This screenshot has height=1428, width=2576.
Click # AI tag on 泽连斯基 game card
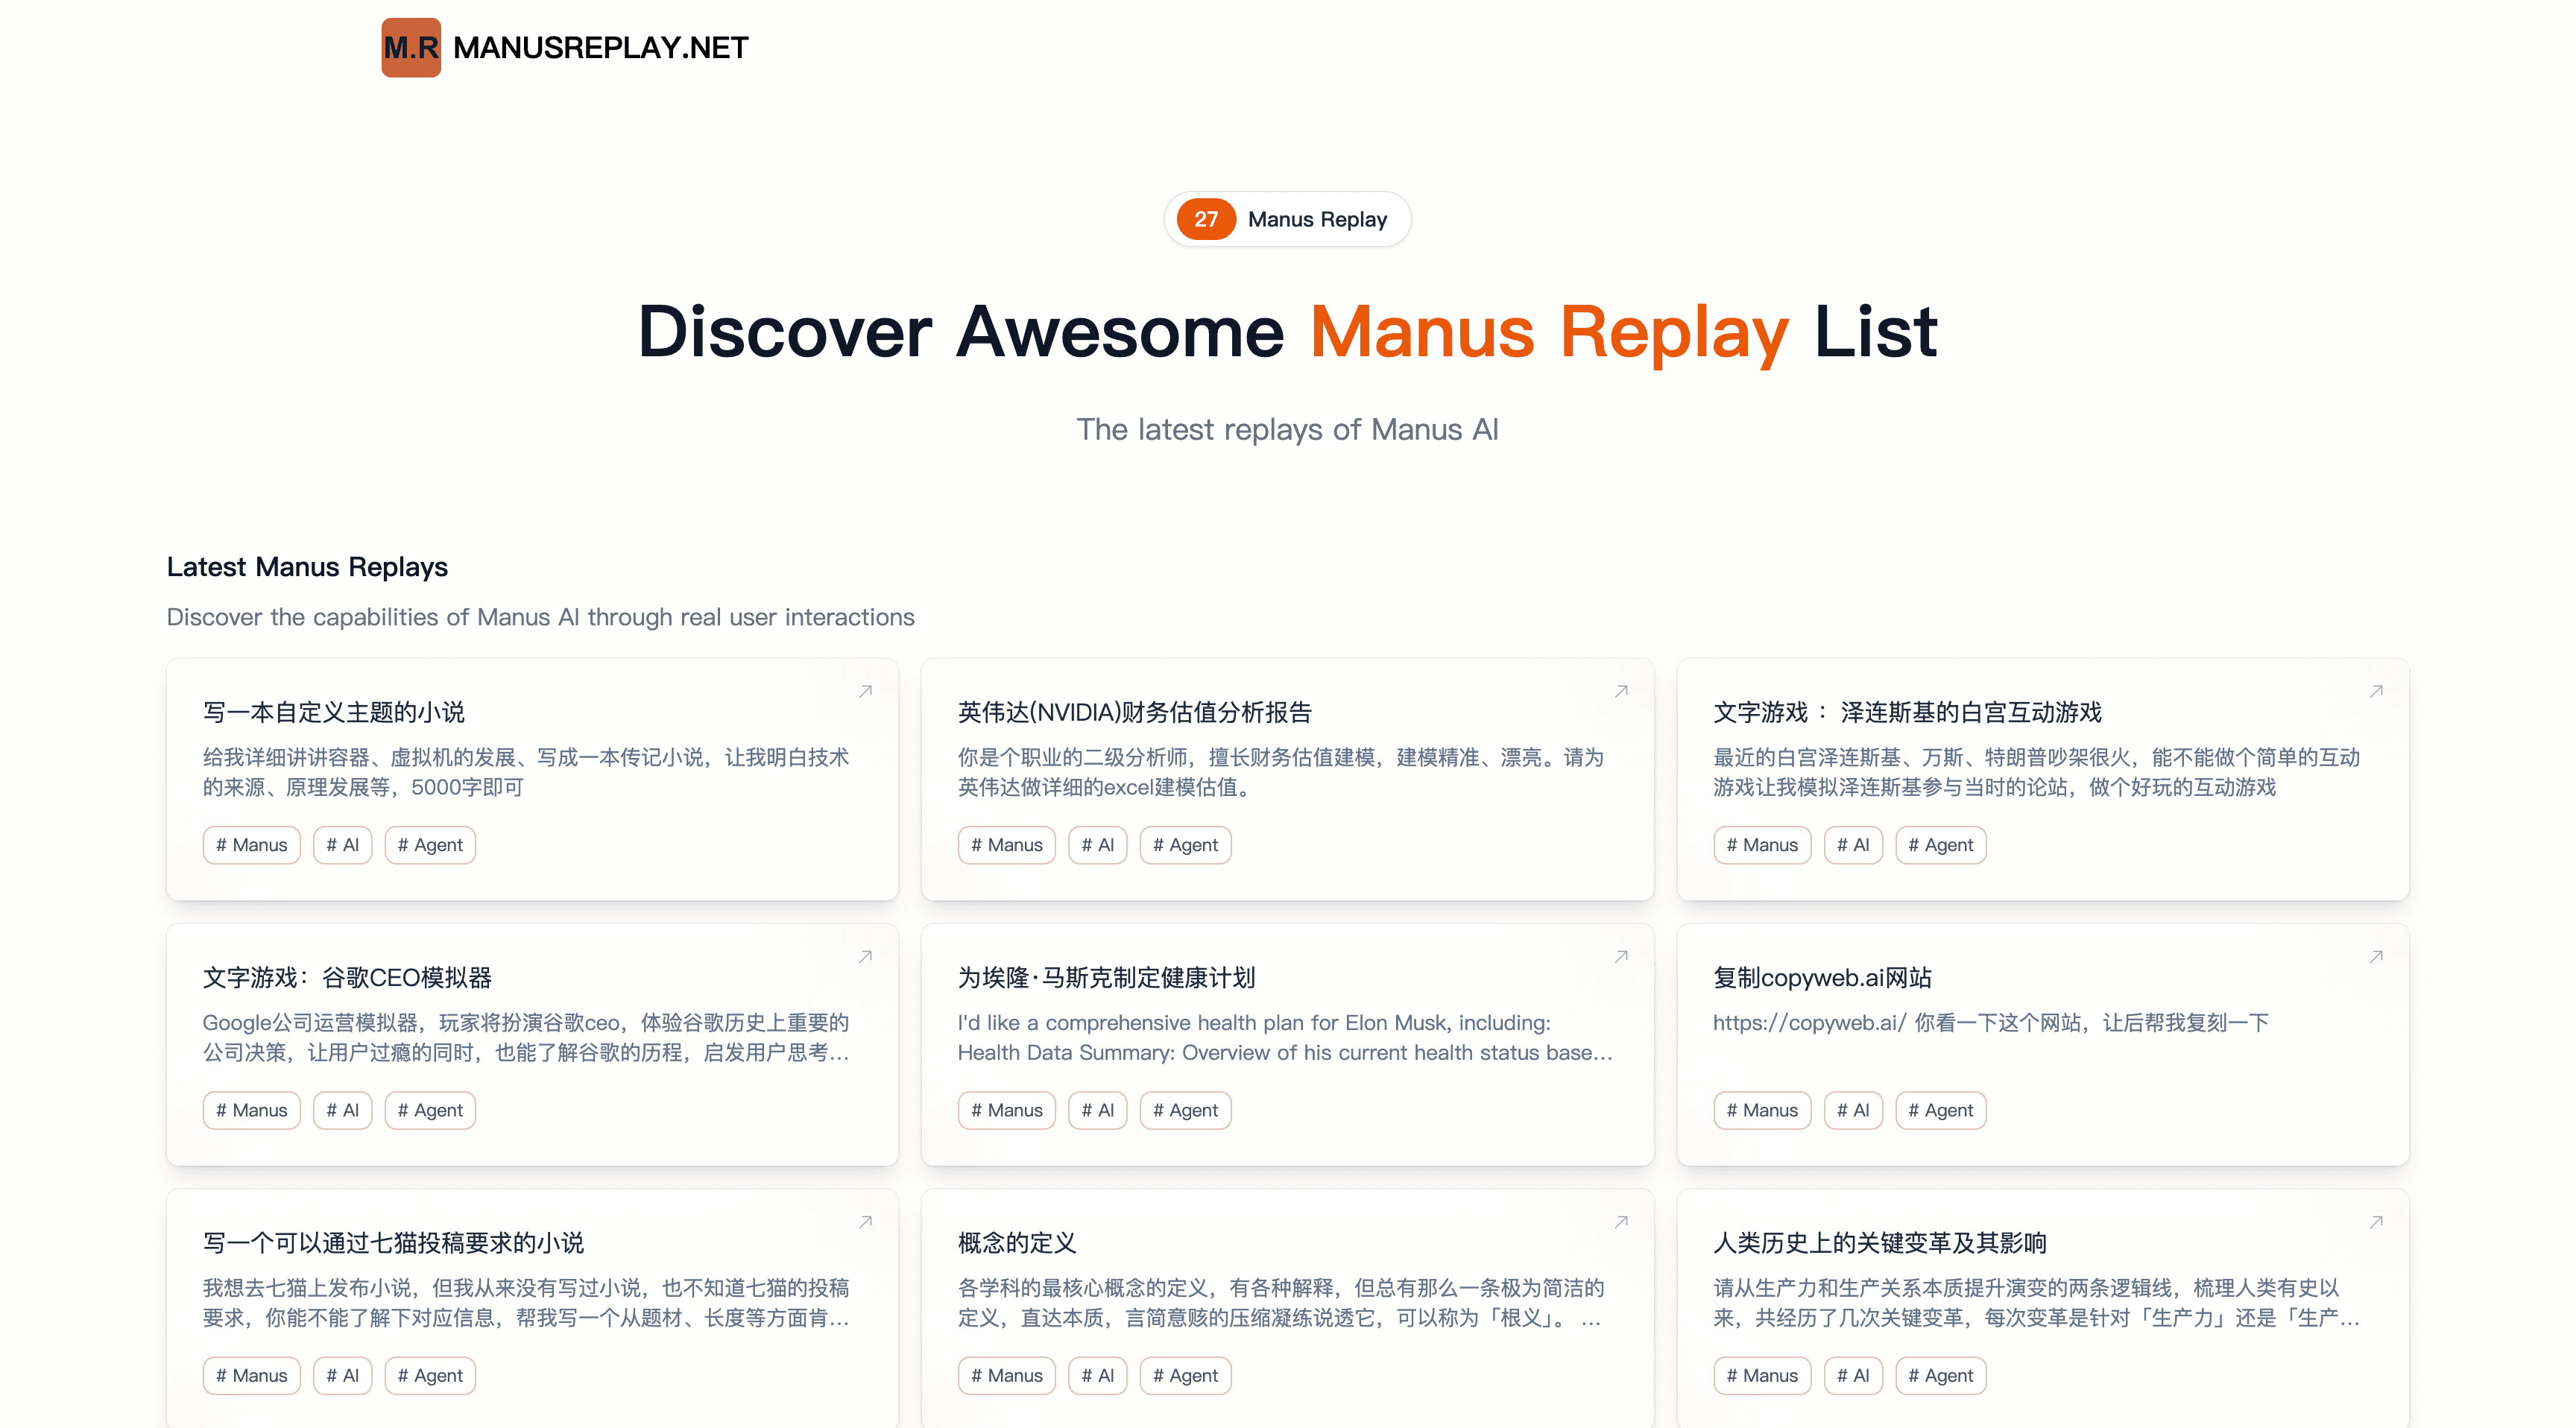[1853, 845]
